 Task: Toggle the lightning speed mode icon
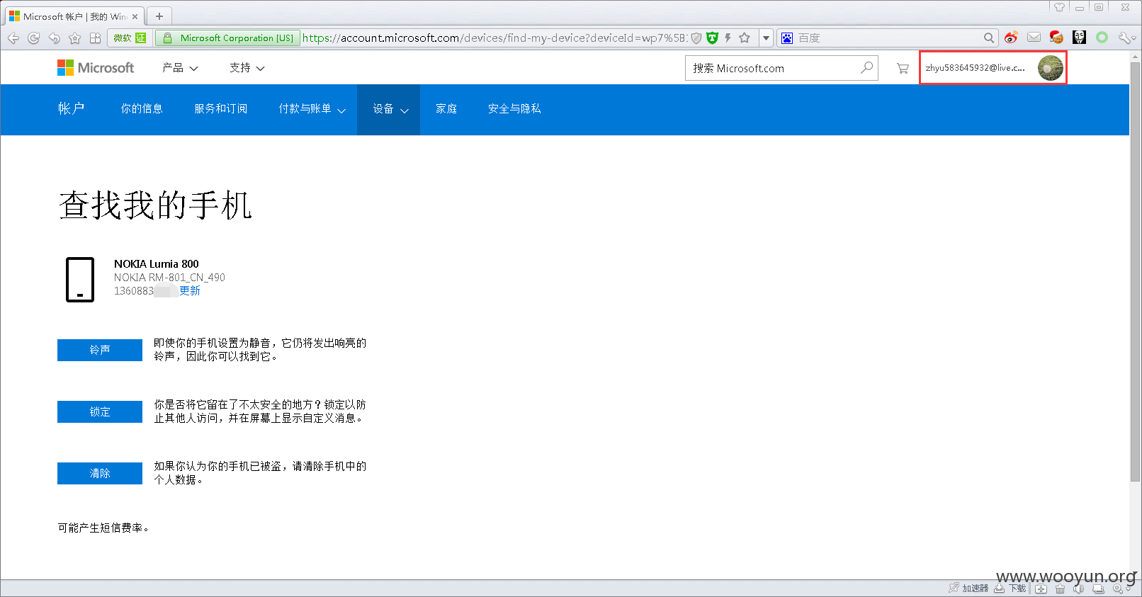[x=728, y=38]
